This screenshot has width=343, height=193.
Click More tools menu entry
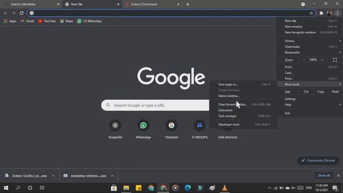tap(310, 84)
